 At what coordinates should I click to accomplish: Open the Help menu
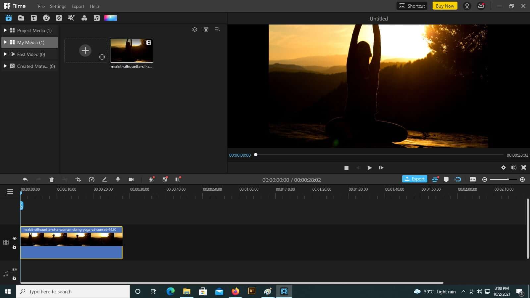[94, 6]
